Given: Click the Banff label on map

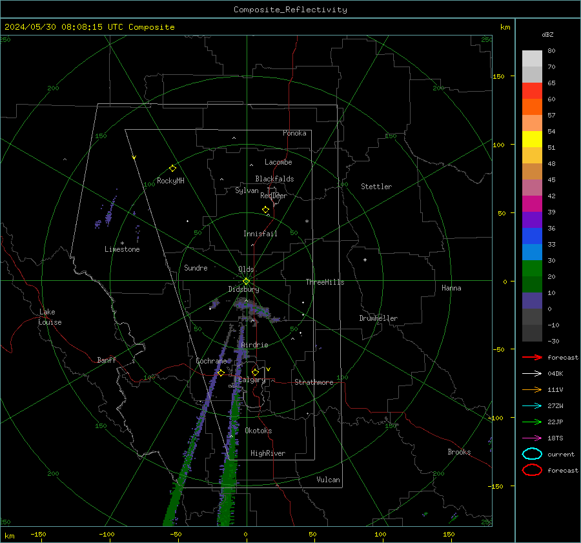Looking at the screenshot, I should click(107, 360).
